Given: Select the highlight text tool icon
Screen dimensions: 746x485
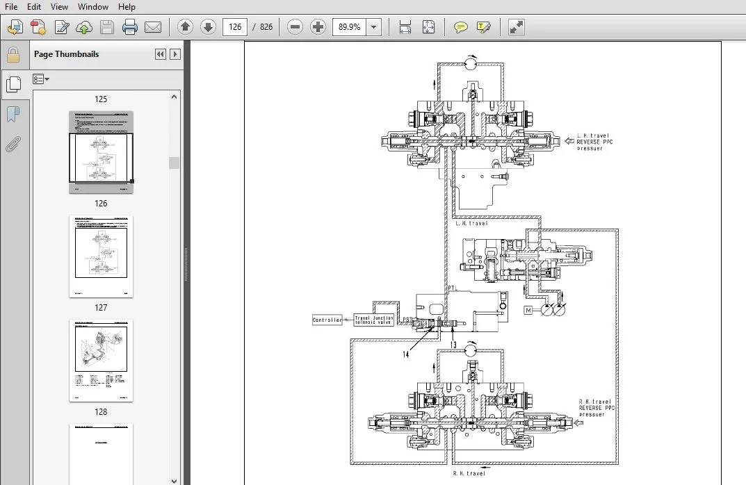Looking at the screenshot, I should 484,27.
